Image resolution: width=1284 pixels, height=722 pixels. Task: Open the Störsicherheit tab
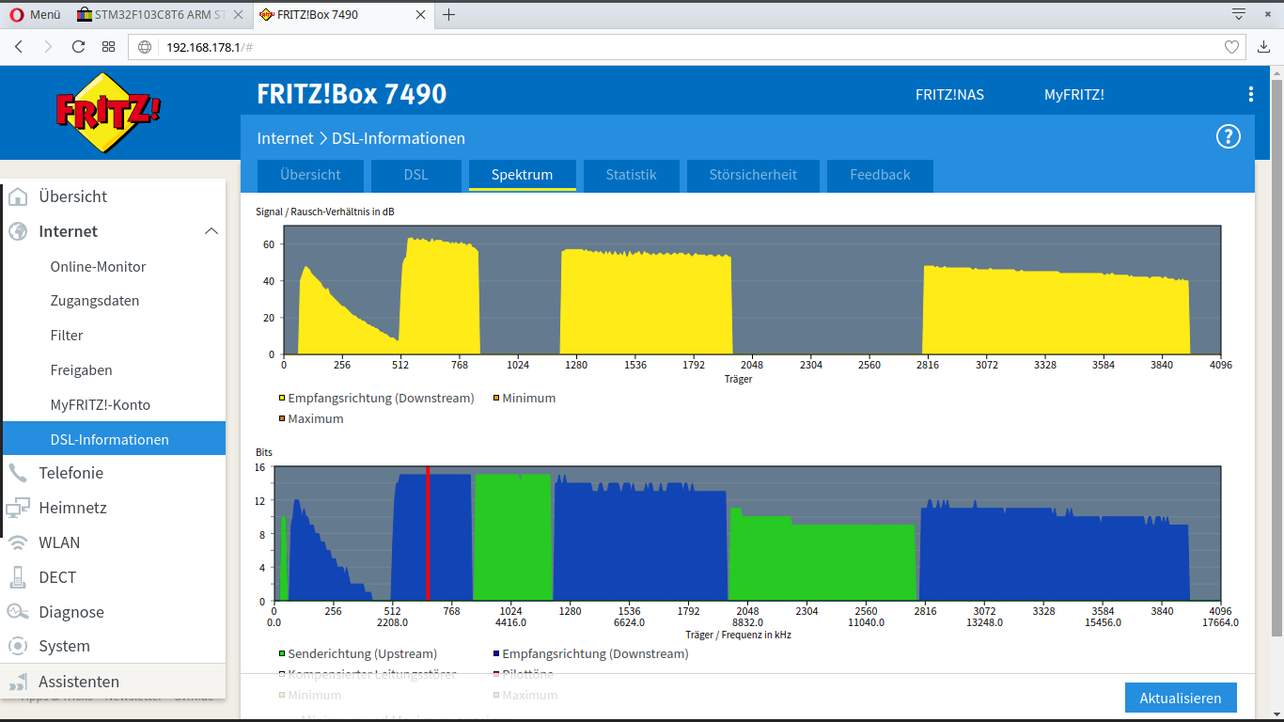[x=753, y=175]
